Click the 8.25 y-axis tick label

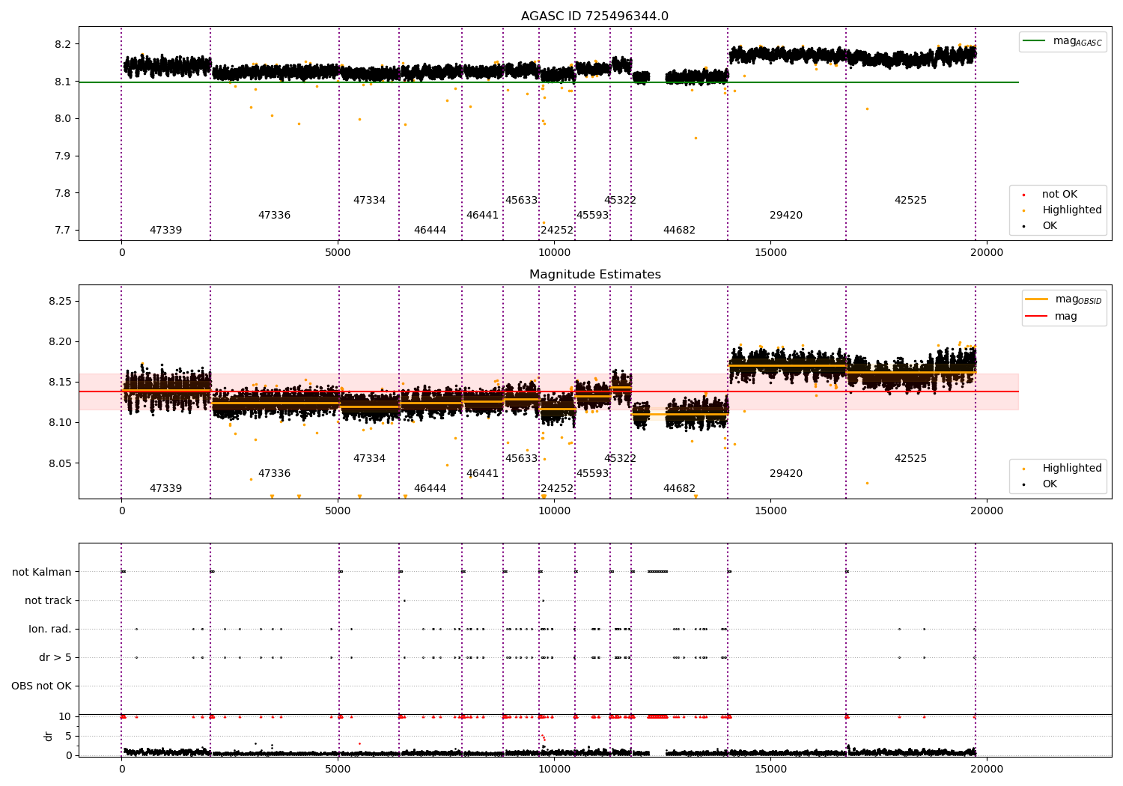click(60, 301)
